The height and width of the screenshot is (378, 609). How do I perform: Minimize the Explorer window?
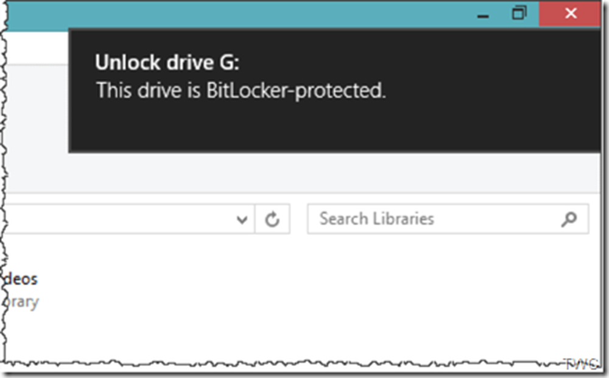[484, 15]
